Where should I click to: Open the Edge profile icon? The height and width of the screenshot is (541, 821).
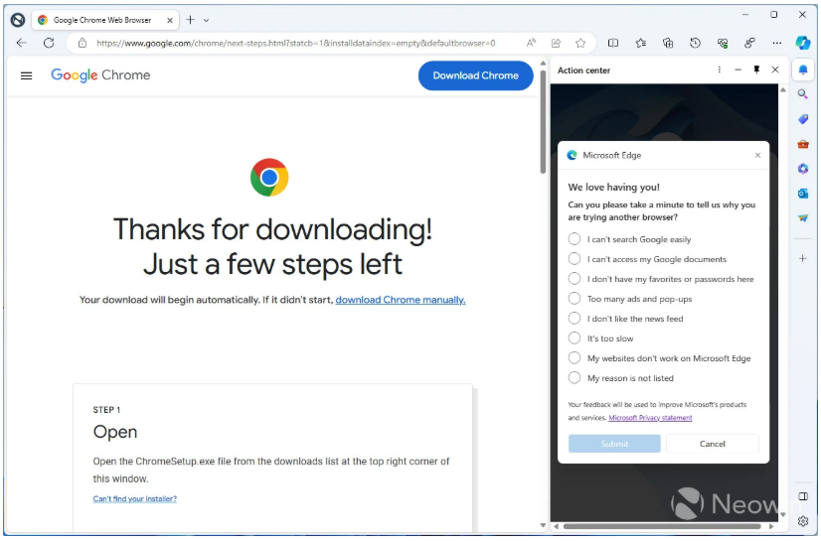tap(18, 20)
